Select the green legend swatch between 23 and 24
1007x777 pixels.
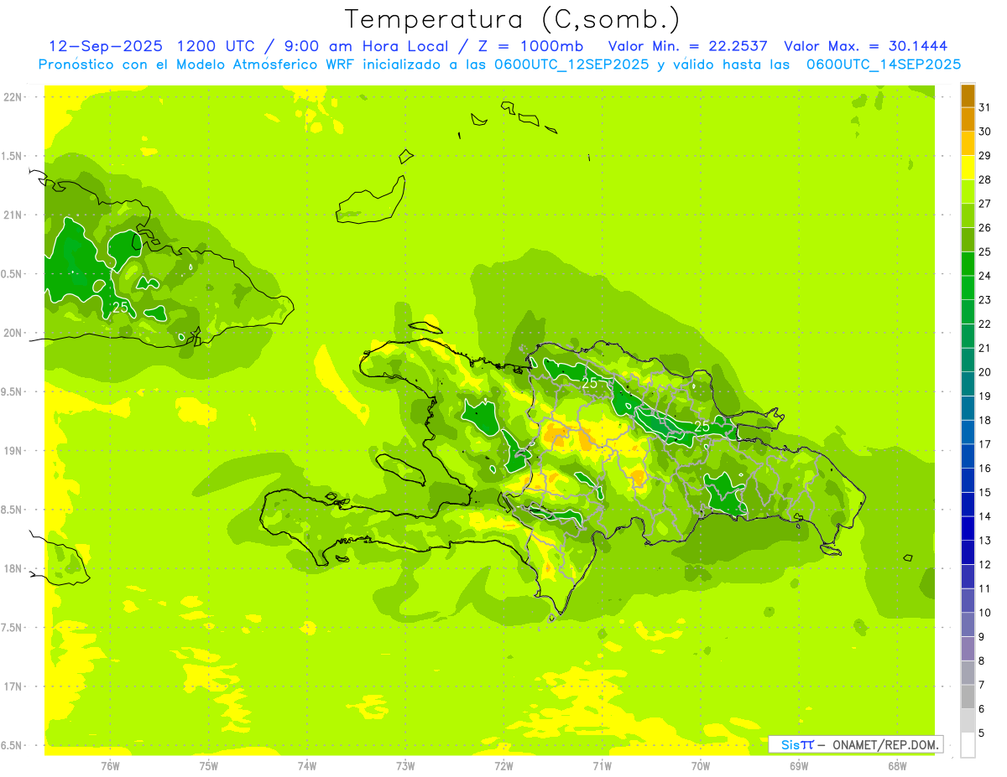pos(968,287)
